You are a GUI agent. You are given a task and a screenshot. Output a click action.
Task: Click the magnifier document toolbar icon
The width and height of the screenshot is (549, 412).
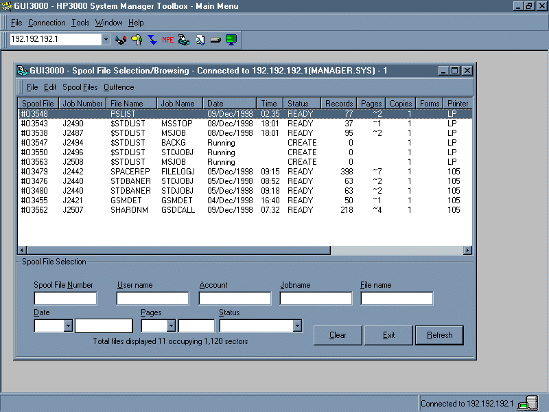[199, 40]
